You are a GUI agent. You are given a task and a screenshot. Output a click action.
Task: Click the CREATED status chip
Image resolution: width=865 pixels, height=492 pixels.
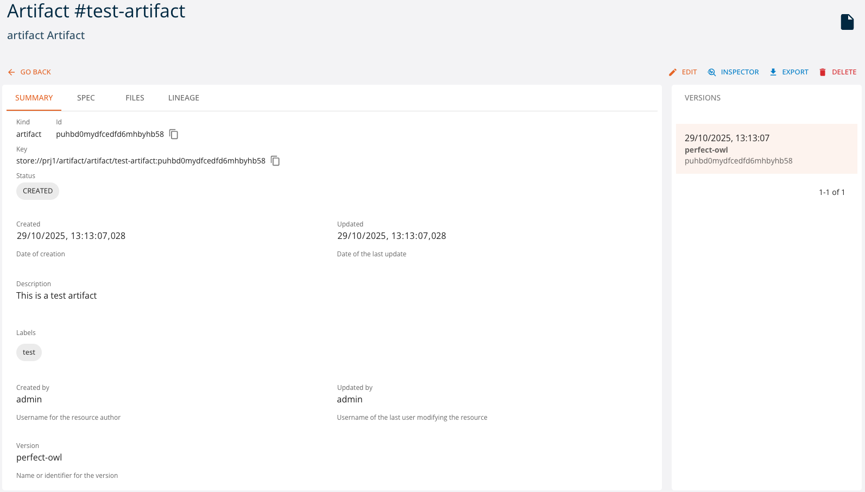point(37,191)
